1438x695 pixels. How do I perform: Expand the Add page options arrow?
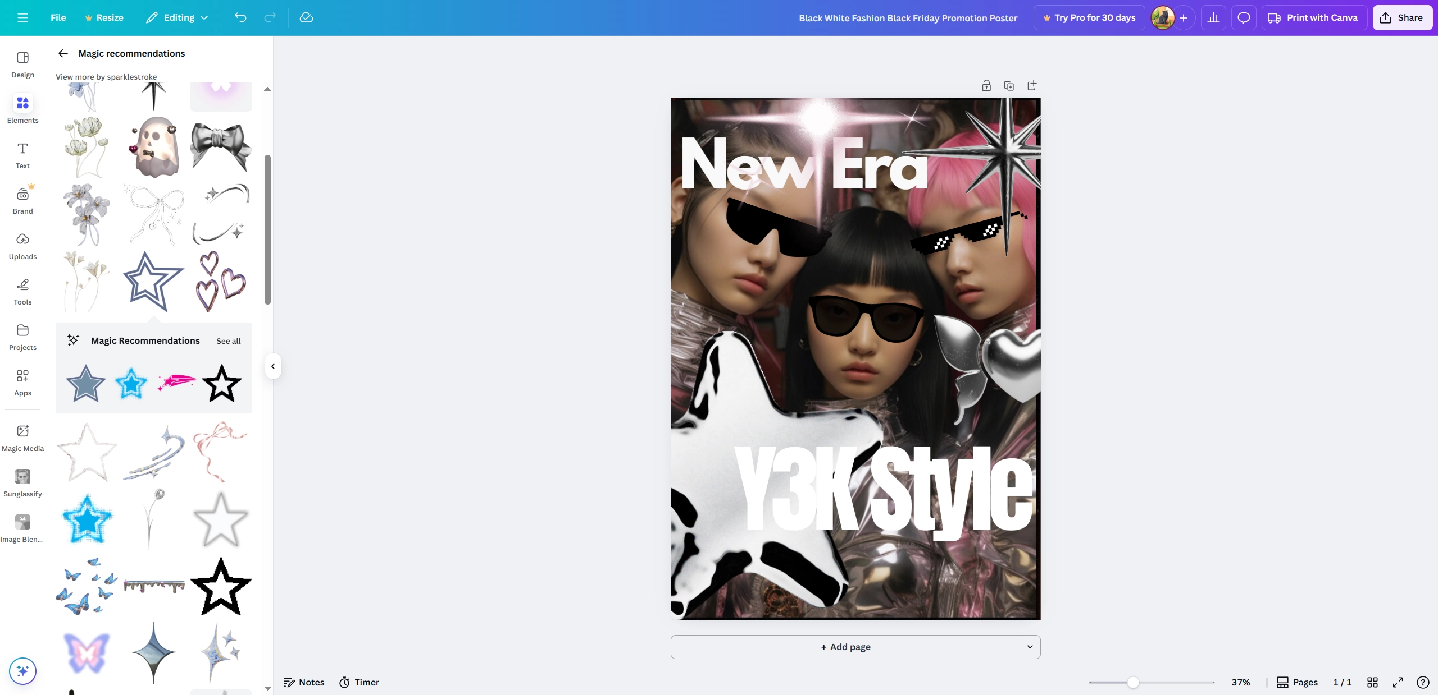click(x=1030, y=647)
